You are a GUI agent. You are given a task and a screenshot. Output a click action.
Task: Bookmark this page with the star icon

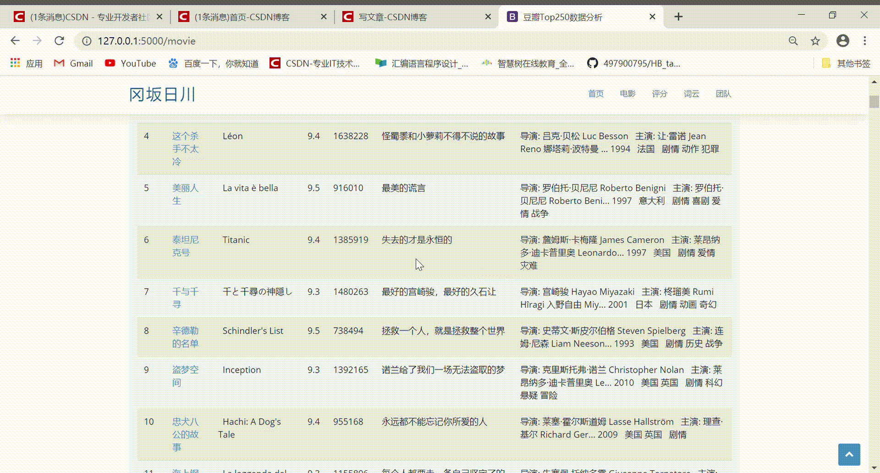(815, 41)
